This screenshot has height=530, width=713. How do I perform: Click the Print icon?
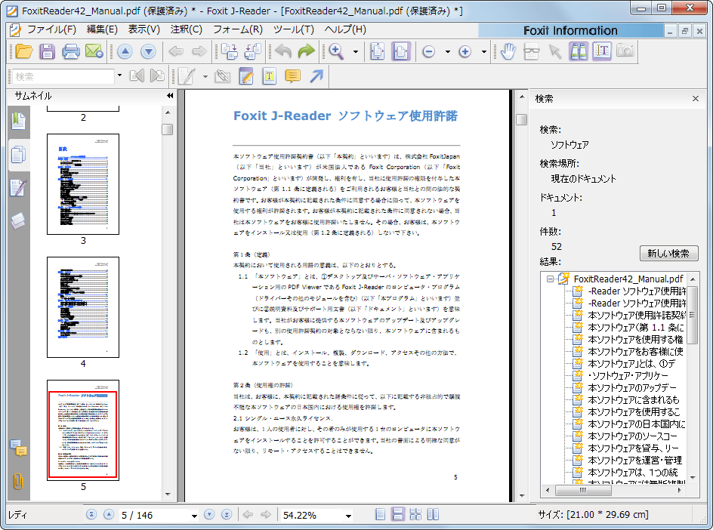70,51
